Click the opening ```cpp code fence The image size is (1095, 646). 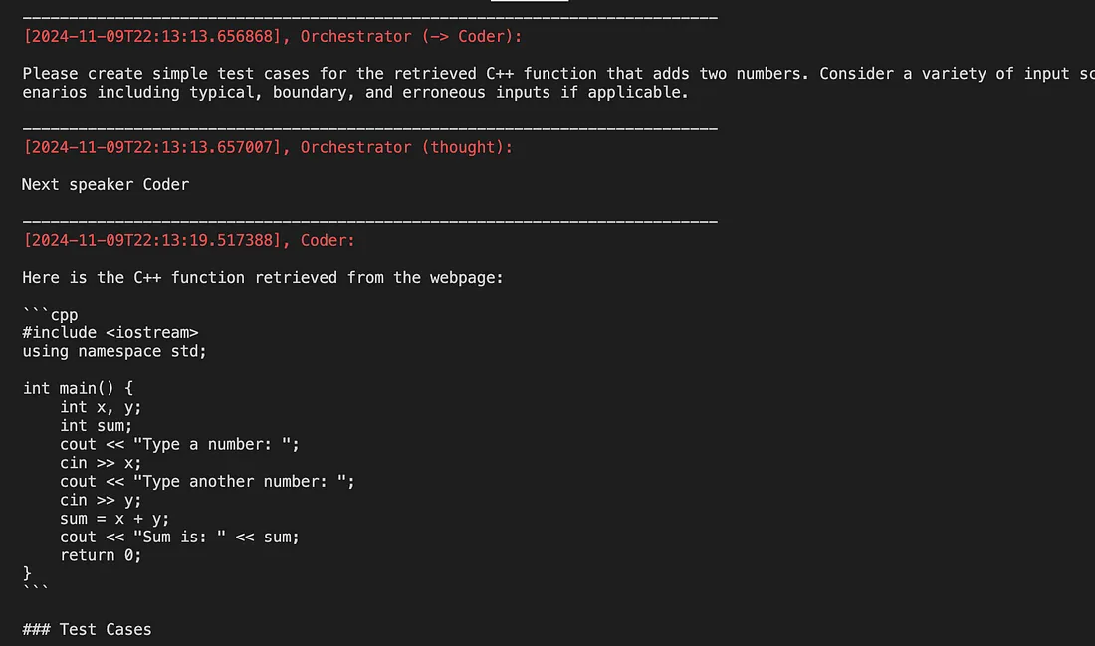pos(50,315)
